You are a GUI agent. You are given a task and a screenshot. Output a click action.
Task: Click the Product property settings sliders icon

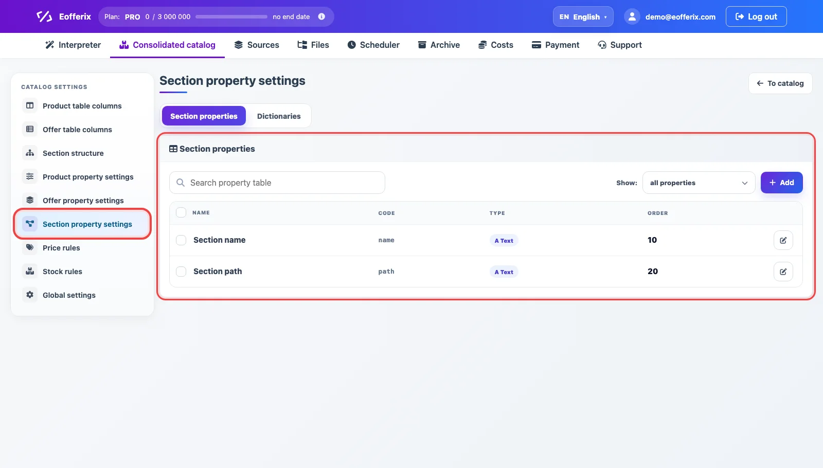tap(30, 176)
